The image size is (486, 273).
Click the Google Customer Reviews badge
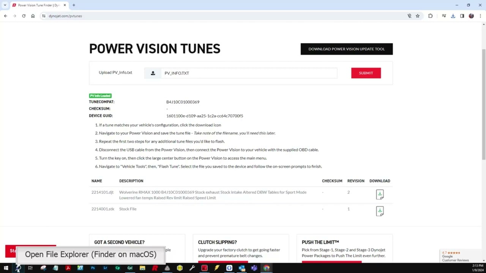click(x=460, y=256)
